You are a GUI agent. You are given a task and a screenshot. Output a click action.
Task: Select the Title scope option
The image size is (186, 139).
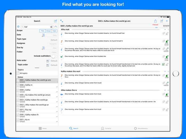click(42, 31)
